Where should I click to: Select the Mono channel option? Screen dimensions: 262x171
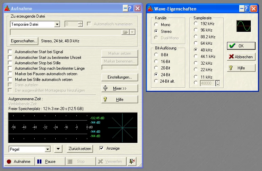click(156, 25)
